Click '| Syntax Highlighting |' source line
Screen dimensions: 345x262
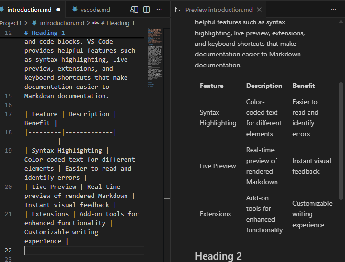[67, 151]
